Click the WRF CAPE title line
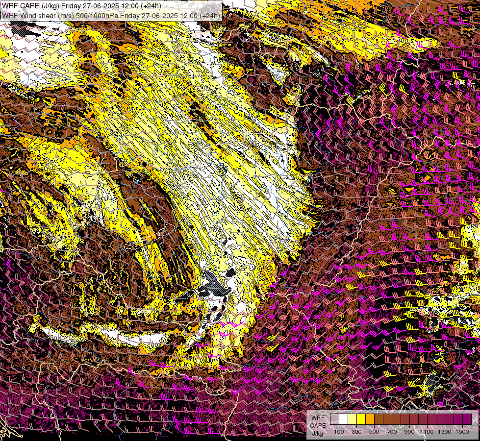480x441 pixels. pos(81,5)
